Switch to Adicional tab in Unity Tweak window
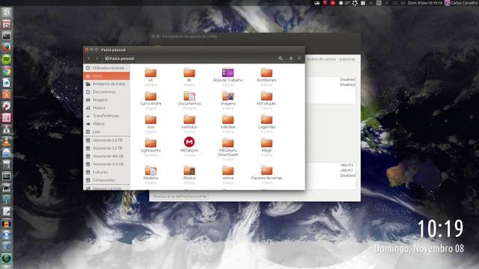This screenshot has width=479, height=269. (347, 59)
